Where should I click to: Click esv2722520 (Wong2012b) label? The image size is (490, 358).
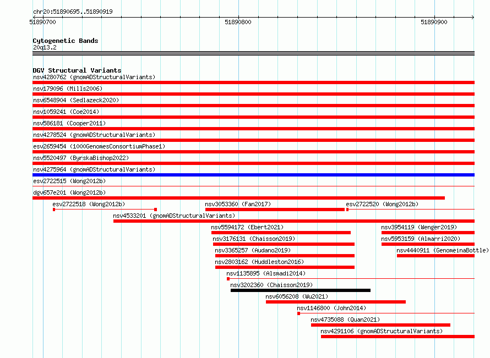[382, 204]
